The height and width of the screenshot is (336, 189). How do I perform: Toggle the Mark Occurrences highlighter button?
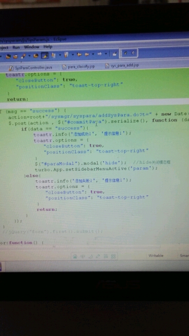coord(45,55)
